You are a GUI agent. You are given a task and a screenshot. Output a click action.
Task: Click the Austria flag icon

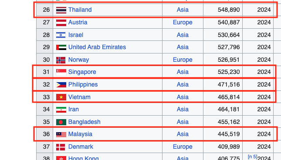coord(61,23)
